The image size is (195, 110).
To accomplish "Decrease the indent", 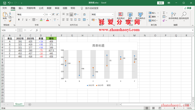I will pos(75,20).
